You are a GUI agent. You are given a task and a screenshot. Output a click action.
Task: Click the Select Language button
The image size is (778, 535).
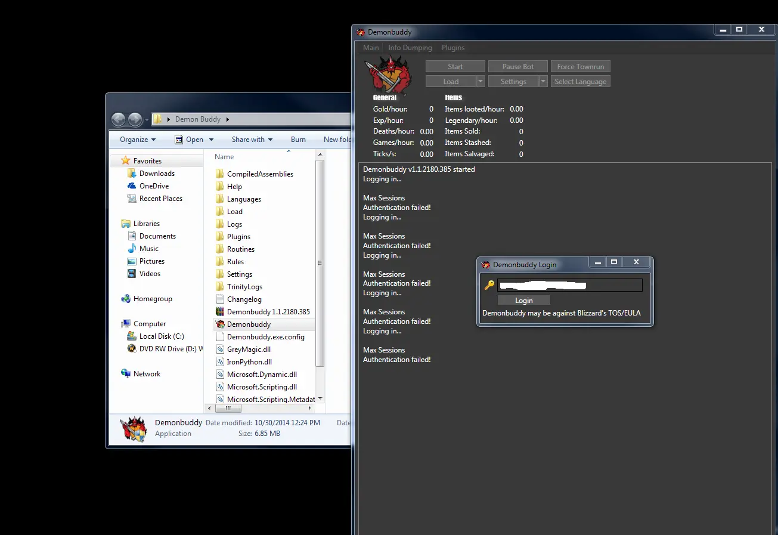pyautogui.click(x=581, y=82)
